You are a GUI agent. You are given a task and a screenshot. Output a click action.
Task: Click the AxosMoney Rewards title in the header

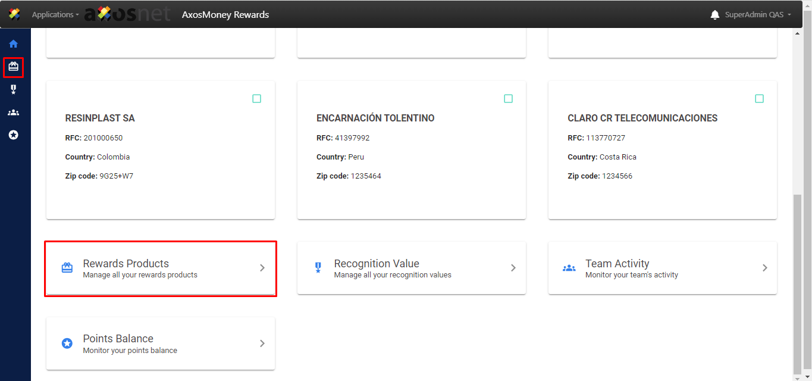225,14
